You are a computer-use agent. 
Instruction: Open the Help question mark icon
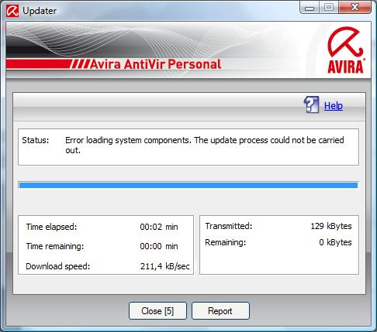(x=311, y=104)
